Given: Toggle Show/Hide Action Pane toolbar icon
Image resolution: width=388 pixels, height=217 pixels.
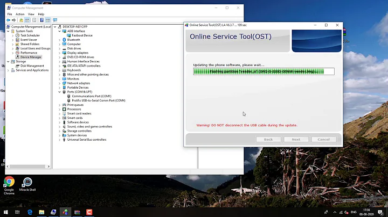Looking at the screenshot, I should pyautogui.click(x=48, y=20).
